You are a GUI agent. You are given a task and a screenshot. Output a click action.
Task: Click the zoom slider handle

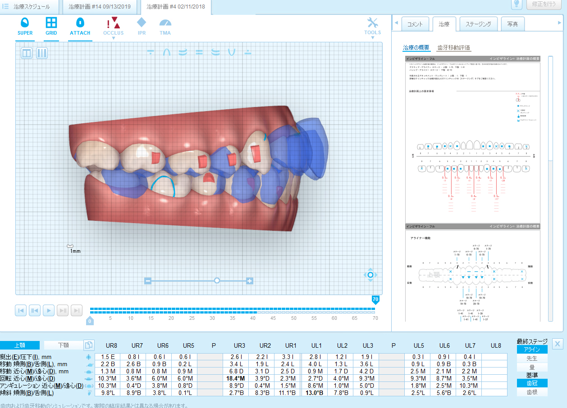click(x=217, y=280)
